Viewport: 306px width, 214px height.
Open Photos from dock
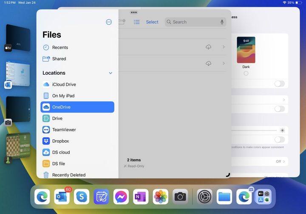pyautogui.click(x=160, y=197)
